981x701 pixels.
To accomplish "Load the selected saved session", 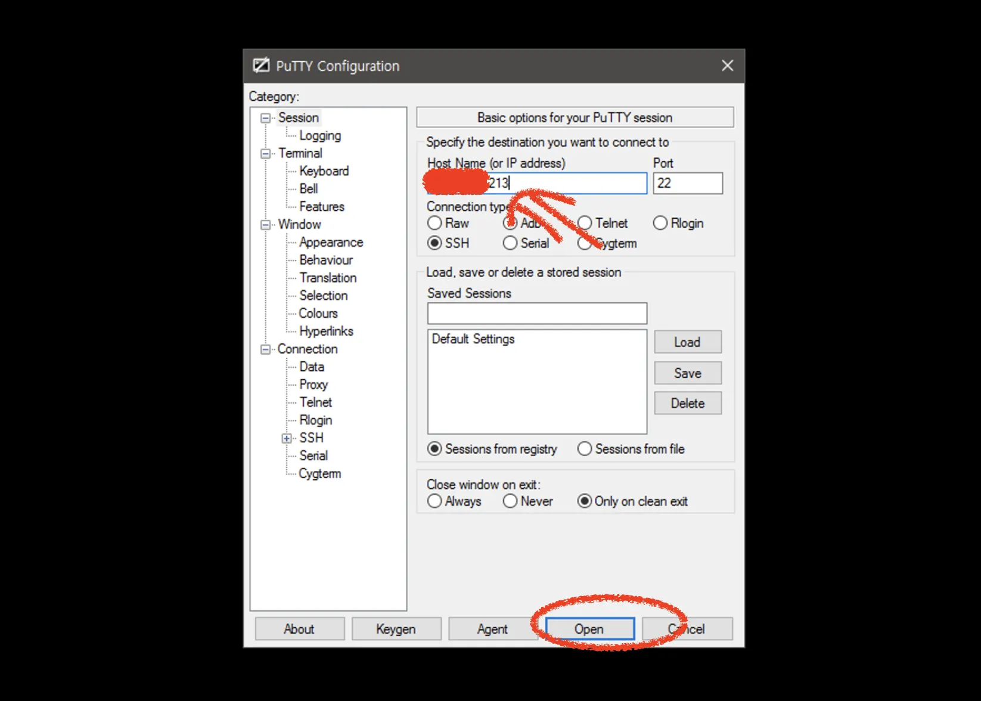I will click(x=688, y=342).
